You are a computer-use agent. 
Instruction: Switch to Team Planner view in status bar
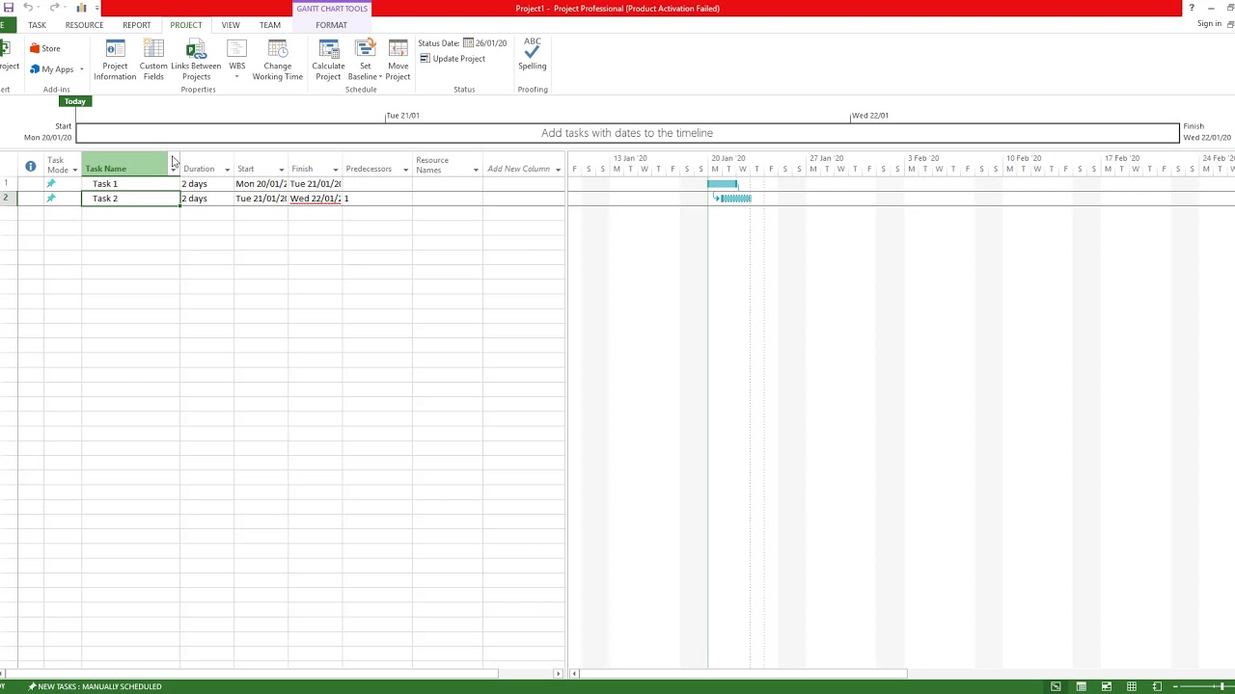coord(1106,686)
